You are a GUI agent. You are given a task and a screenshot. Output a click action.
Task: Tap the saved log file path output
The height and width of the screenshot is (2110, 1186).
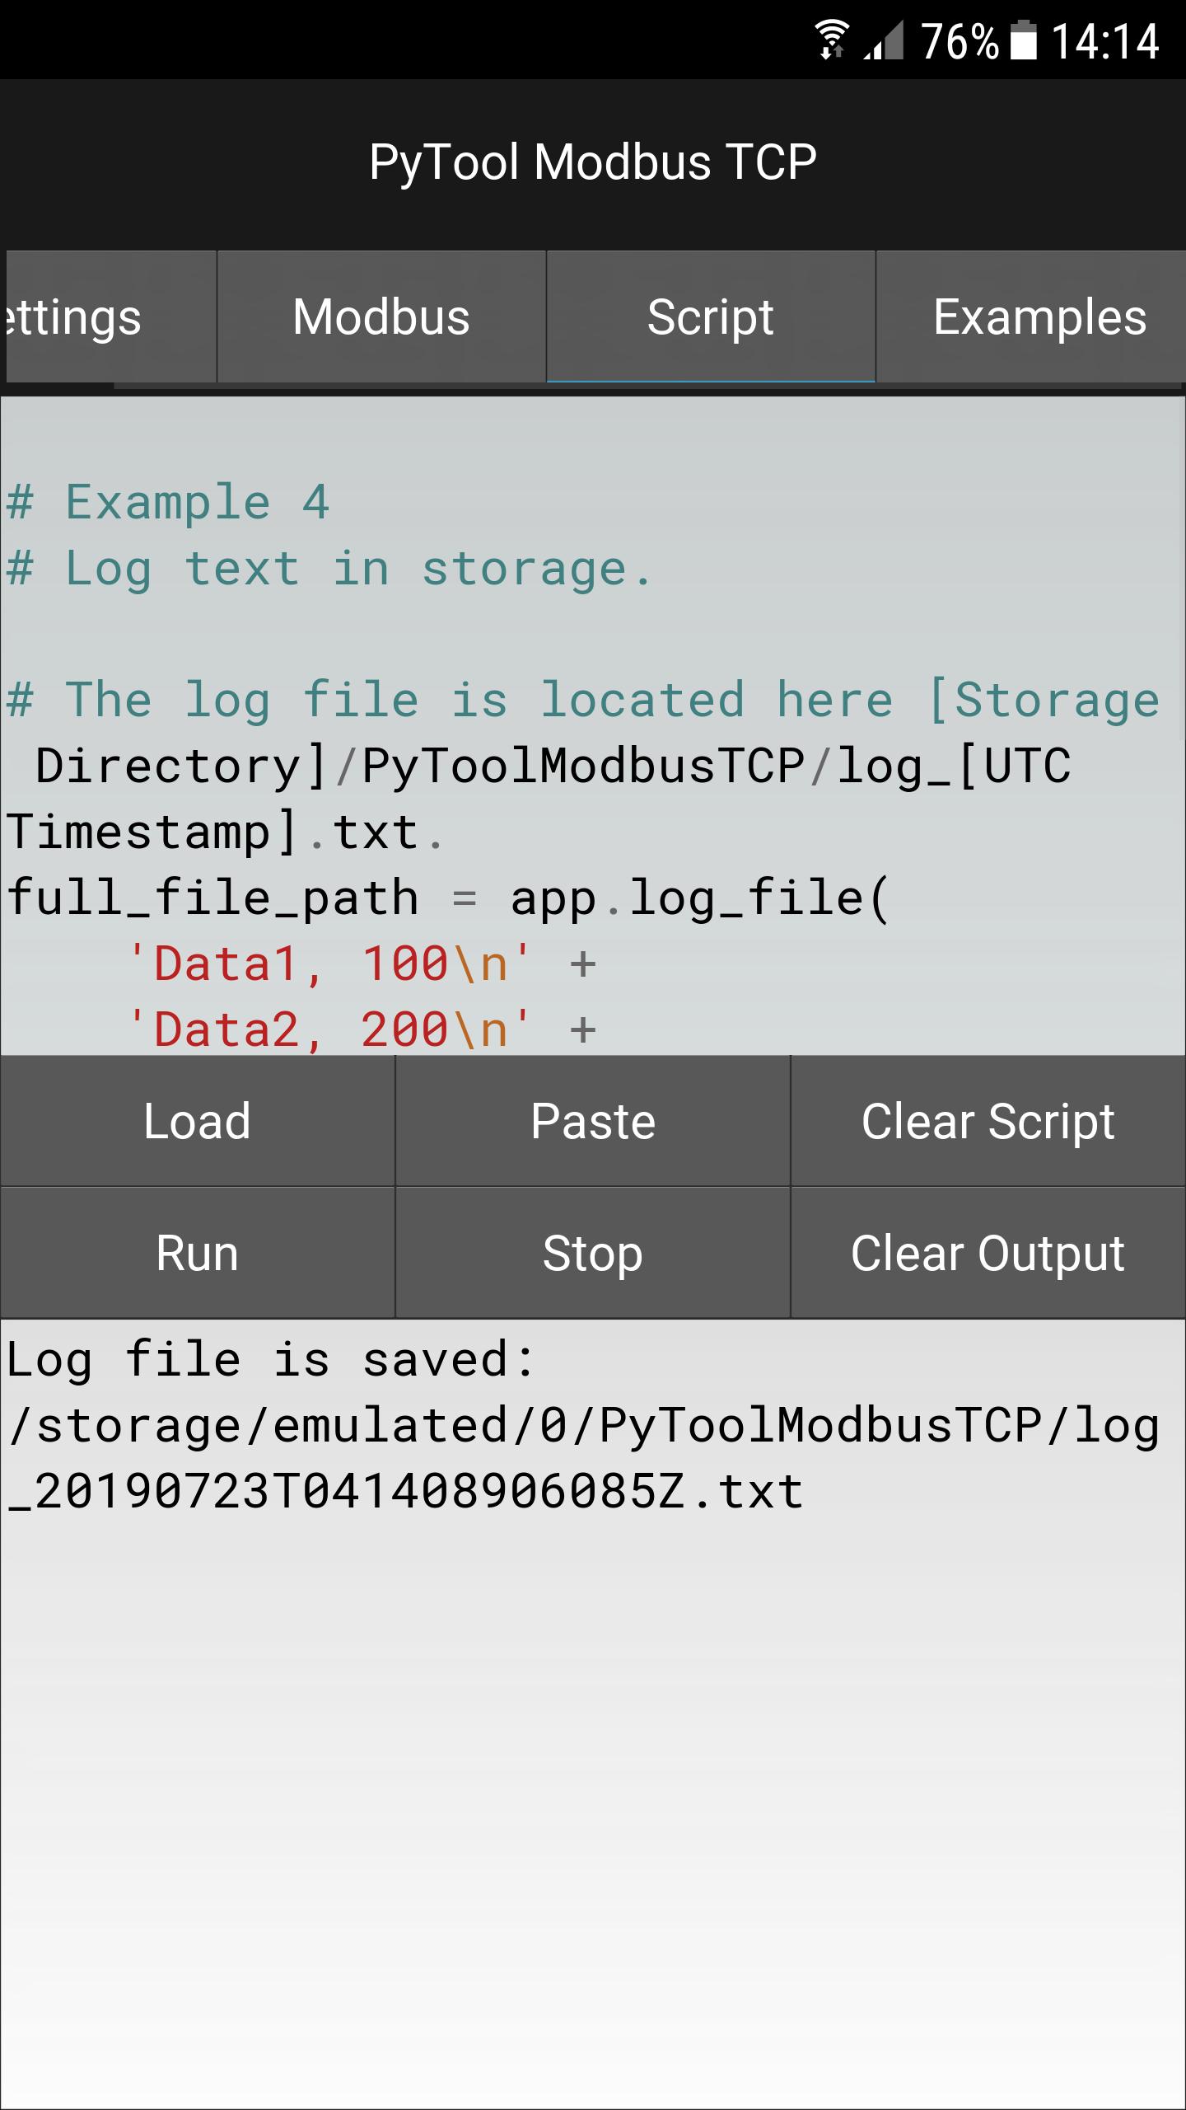click(583, 1458)
